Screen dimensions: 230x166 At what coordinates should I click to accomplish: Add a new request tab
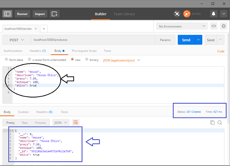pos(44,29)
